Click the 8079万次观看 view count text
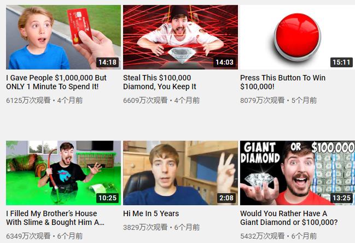Viewport: 355px width, 243px height. tap(263, 100)
